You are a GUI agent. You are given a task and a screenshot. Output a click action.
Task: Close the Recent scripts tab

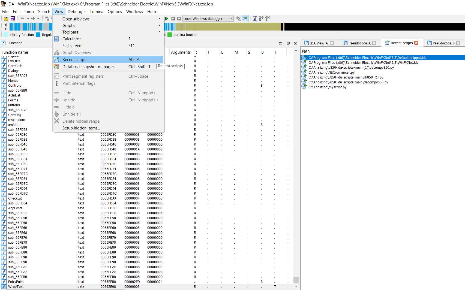point(416,43)
